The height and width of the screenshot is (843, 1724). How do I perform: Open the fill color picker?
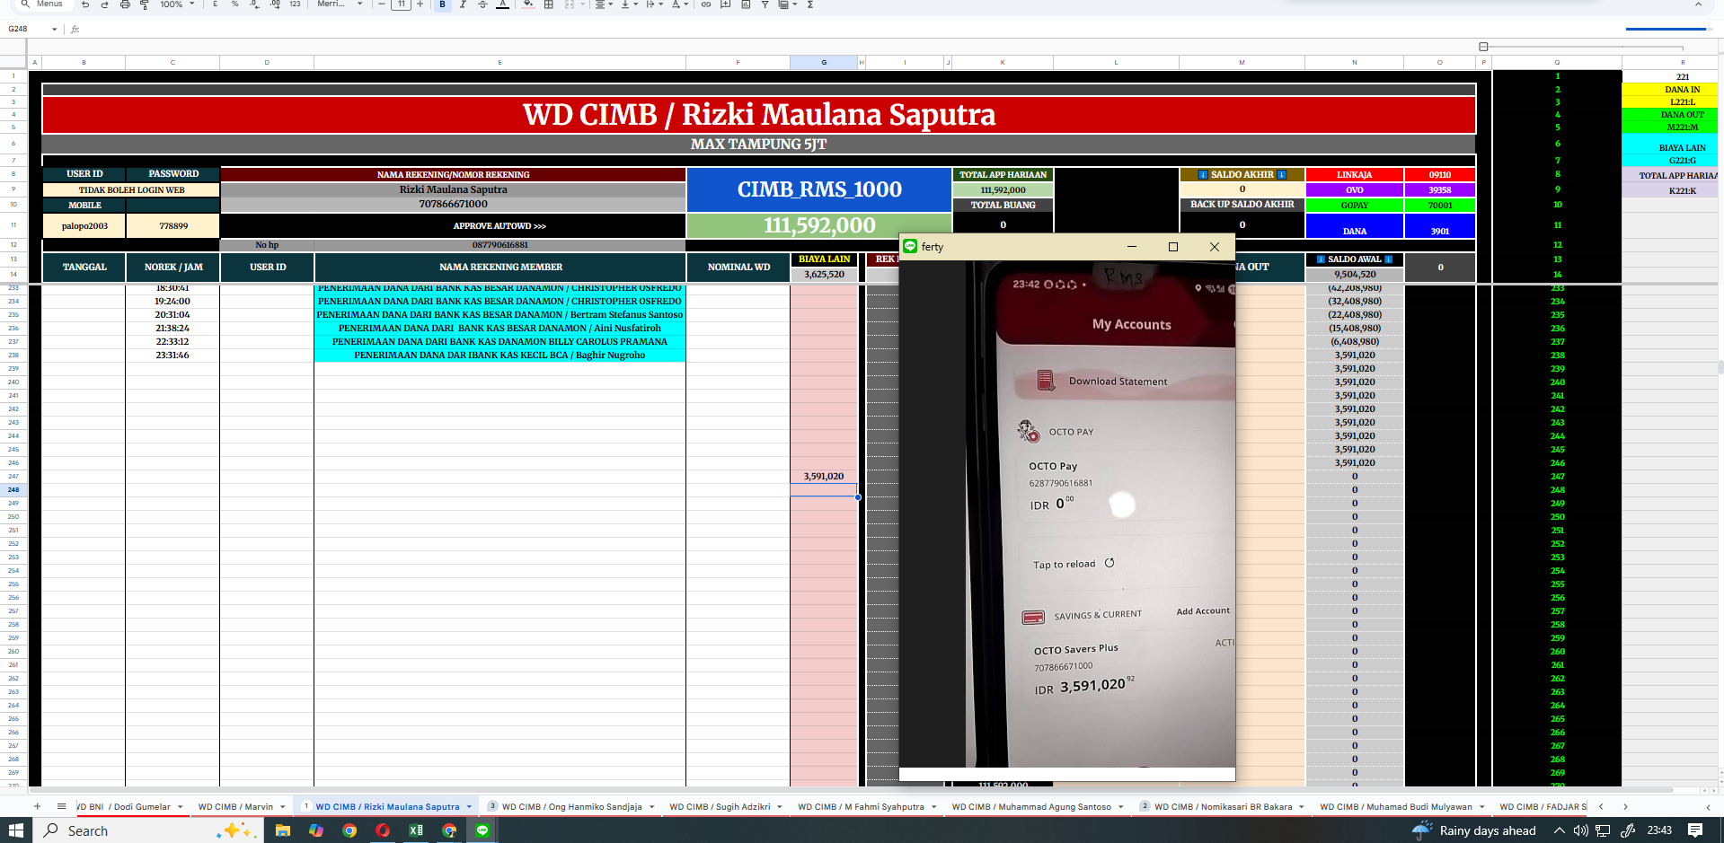[x=527, y=4]
